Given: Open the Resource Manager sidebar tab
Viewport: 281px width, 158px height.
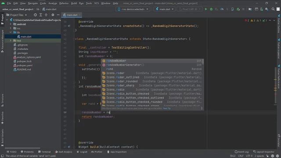Looking at the screenshot, I should tap(2, 41).
